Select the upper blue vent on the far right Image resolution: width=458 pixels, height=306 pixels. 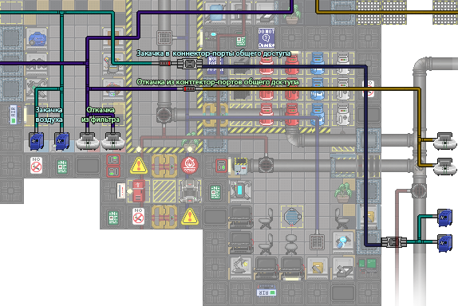tap(444, 218)
